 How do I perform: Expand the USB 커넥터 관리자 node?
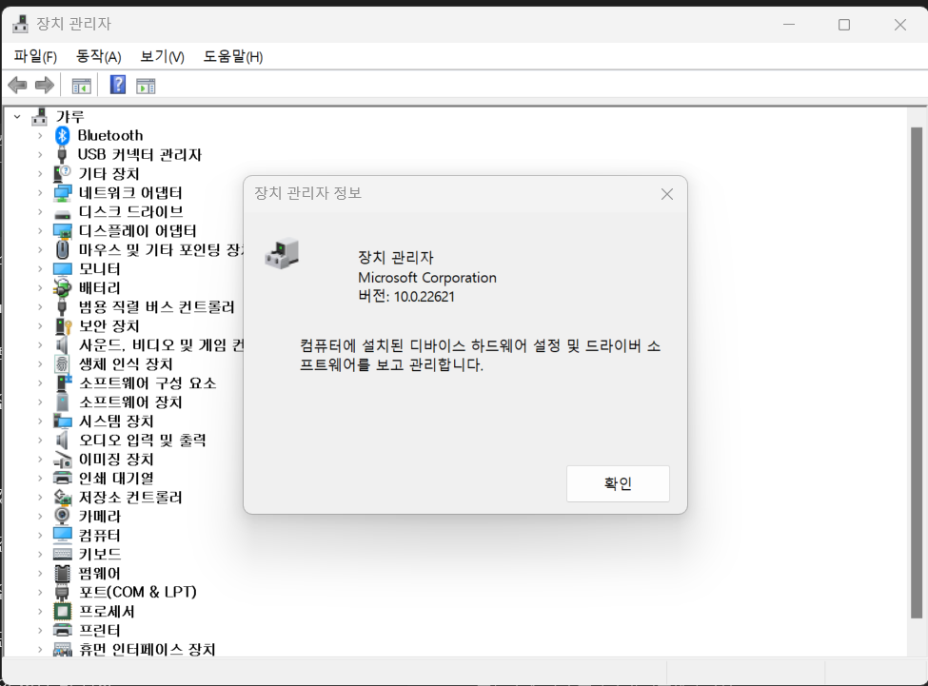coord(40,154)
